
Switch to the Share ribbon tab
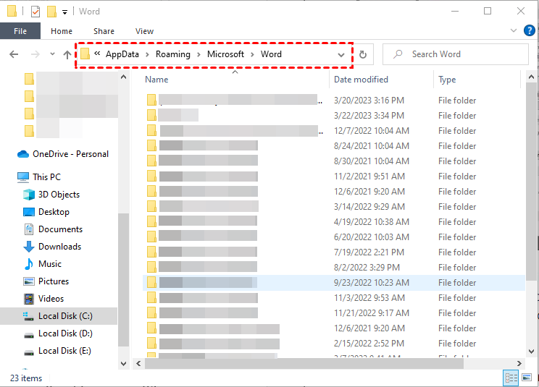pyautogui.click(x=104, y=31)
